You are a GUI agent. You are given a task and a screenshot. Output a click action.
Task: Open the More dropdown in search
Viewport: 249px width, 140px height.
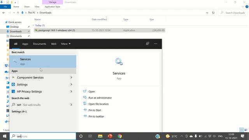66,44
